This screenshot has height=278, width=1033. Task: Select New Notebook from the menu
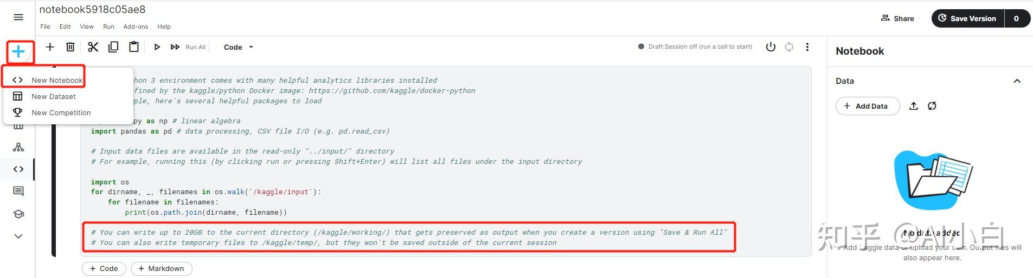[x=57, y=80]
